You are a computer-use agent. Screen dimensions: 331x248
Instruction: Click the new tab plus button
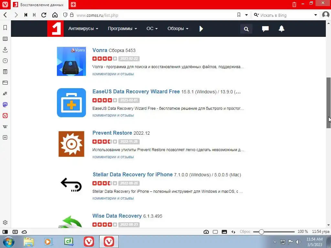click(x=73, y=5)
